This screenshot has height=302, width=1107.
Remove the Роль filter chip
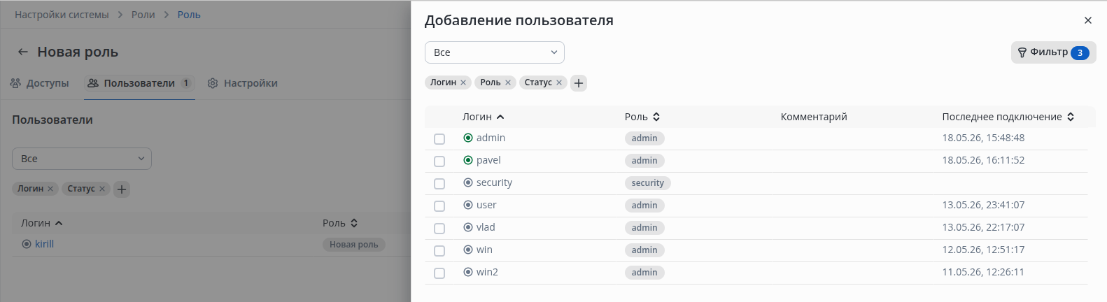(508, 82)
